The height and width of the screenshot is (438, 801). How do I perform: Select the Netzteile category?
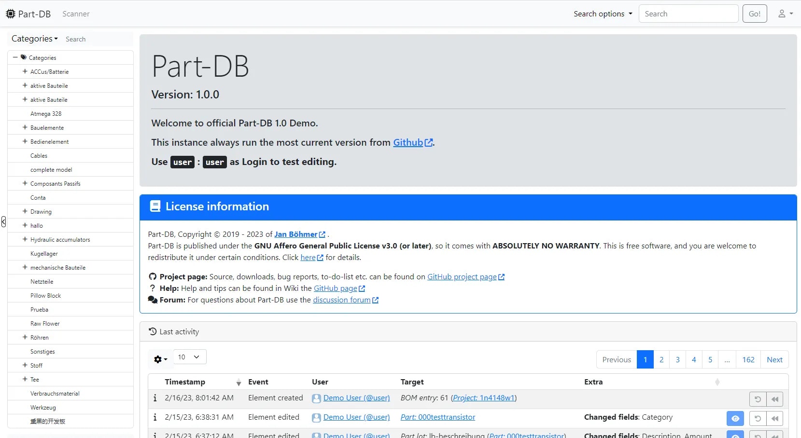pyautogui.click(x=42, y=282)
